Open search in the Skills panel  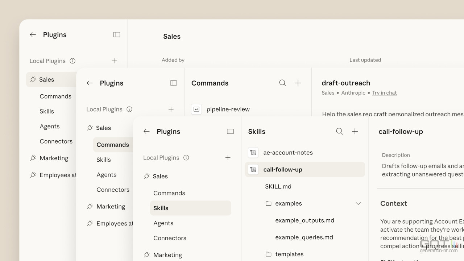tap(339, 131)
